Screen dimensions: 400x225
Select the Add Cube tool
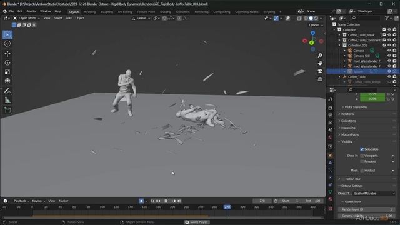tap(7, 111)
